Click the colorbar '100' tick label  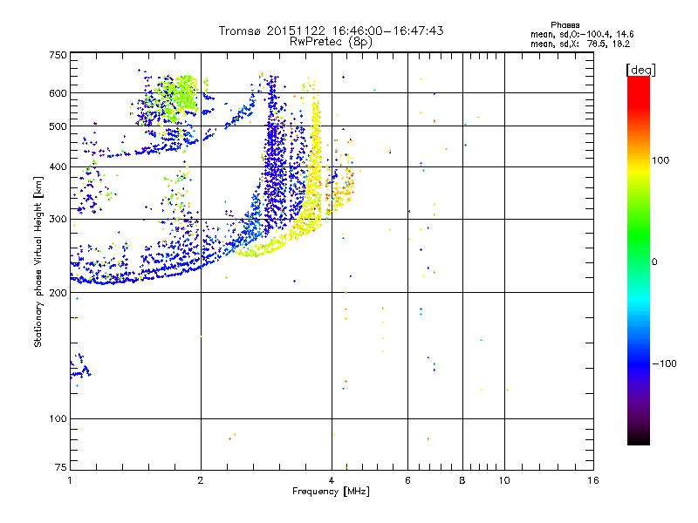pyautogui.click(x=660, y=160)
